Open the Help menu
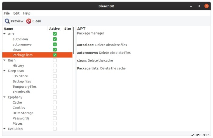 (27, 13)
